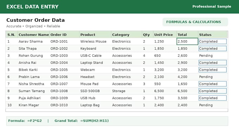
Task: Select the Aarav Sharma name cell
Action: point(31,41)
